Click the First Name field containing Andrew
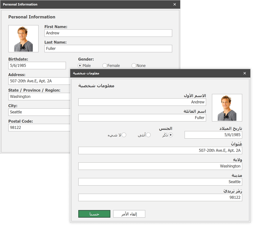 (108, 33)
